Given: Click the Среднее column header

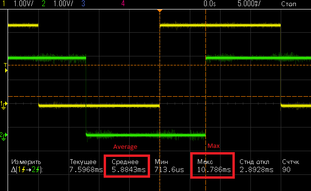Looking at the screenshot, I should pyautogui.click(x=125, y=162).
